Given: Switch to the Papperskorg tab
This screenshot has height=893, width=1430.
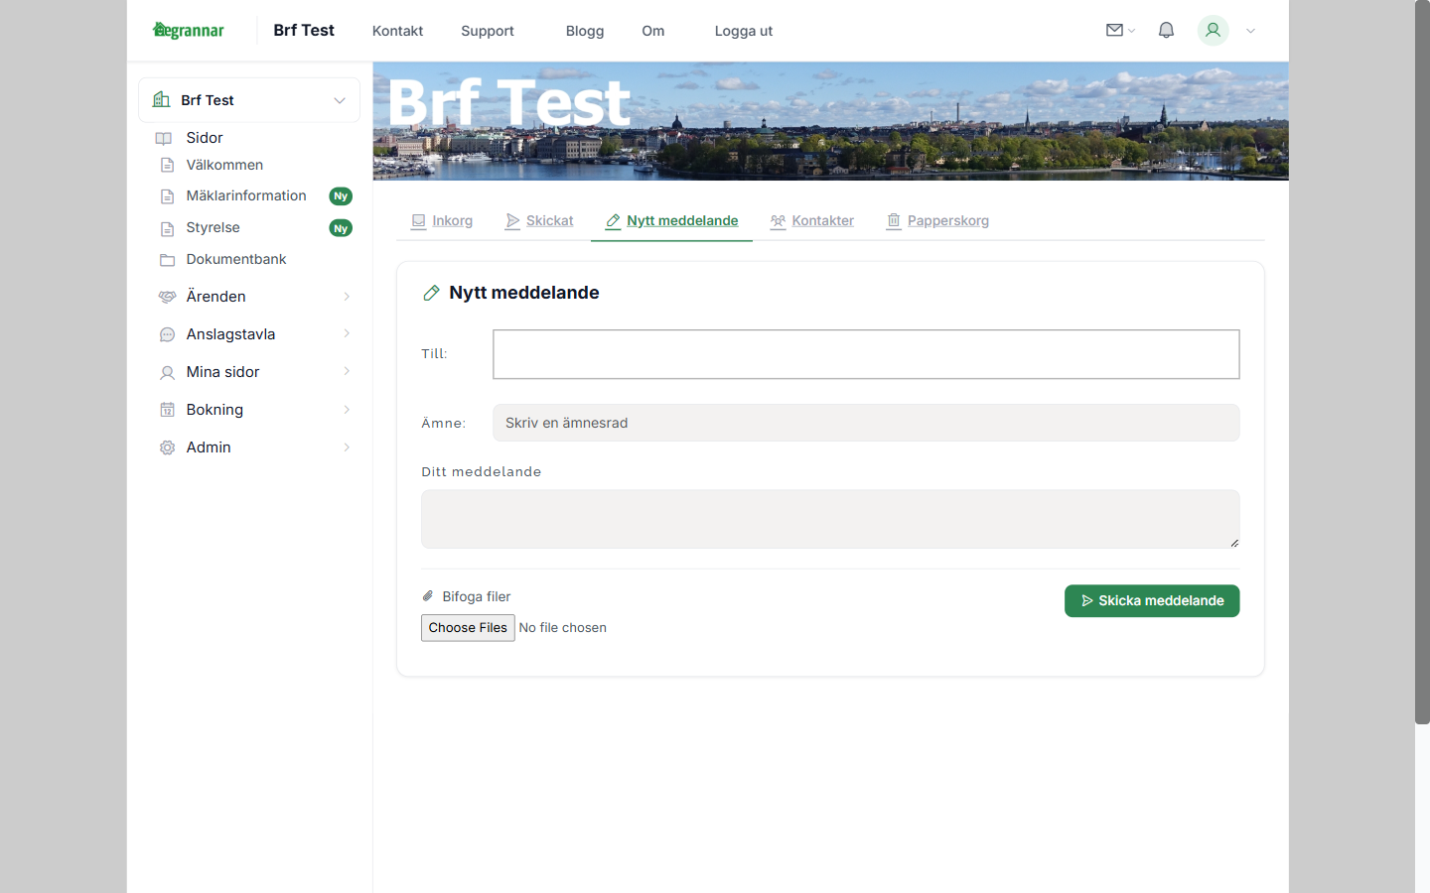Looking at the screenshot, I should (937, 220).
